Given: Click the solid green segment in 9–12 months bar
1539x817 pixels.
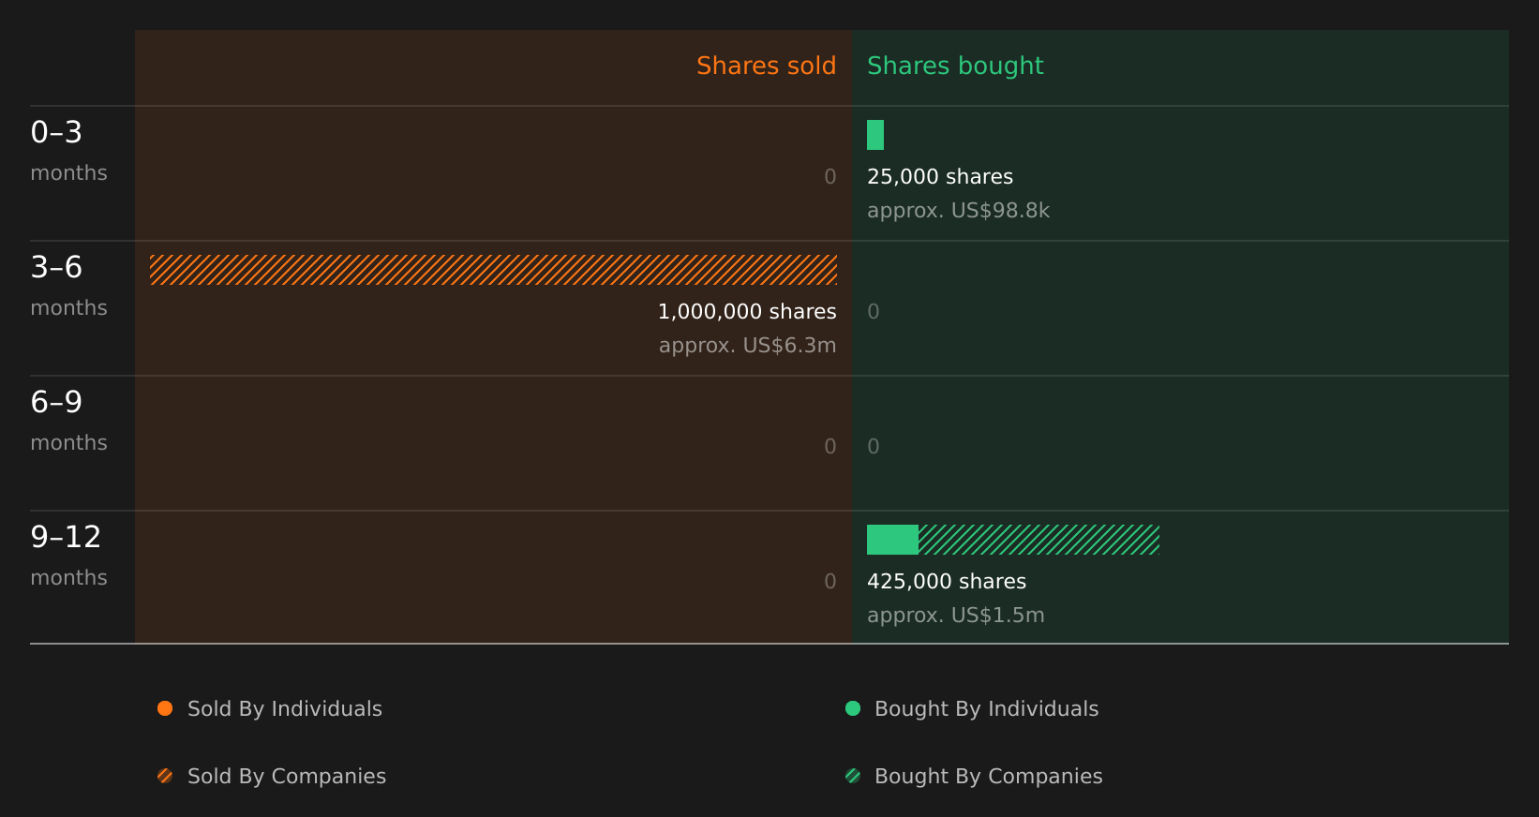Looking at the screenshot, I should tap(892, 540).
